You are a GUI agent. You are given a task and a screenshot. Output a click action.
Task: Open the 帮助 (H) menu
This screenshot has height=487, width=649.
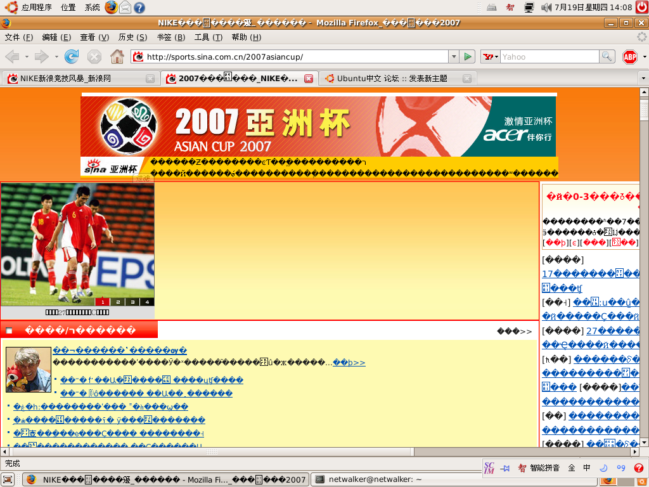[x=247, y=37]
